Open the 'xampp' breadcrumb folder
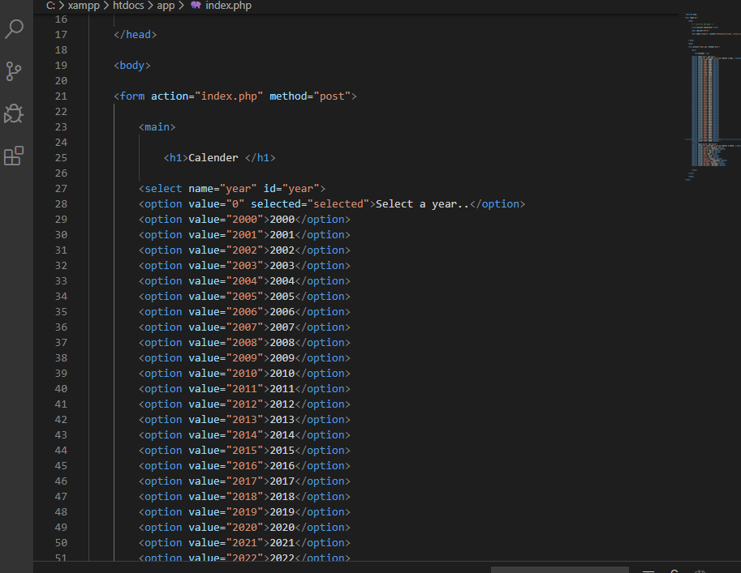The height and width of the screenshot is (573, 741). click(84, 6)
